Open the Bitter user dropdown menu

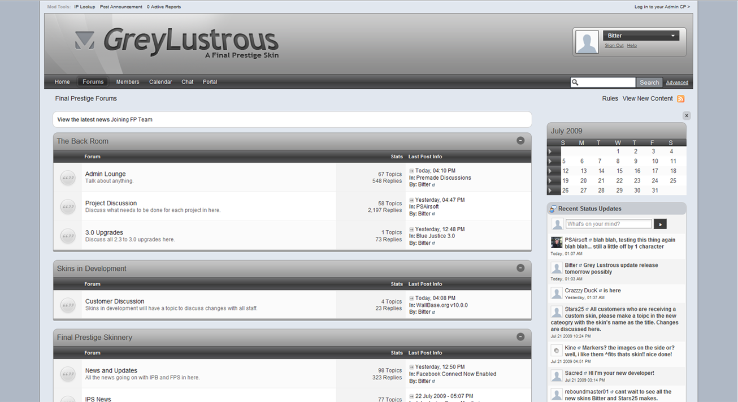[641, 36]
